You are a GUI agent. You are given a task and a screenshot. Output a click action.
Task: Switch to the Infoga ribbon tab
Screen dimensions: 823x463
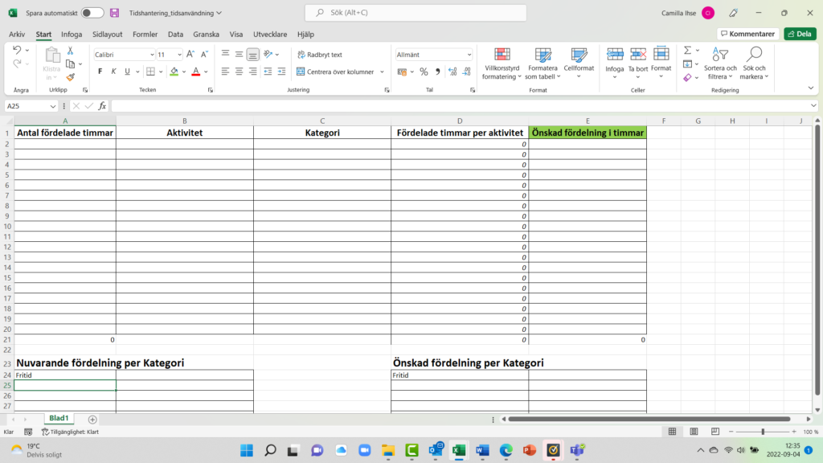pos(72,35)
